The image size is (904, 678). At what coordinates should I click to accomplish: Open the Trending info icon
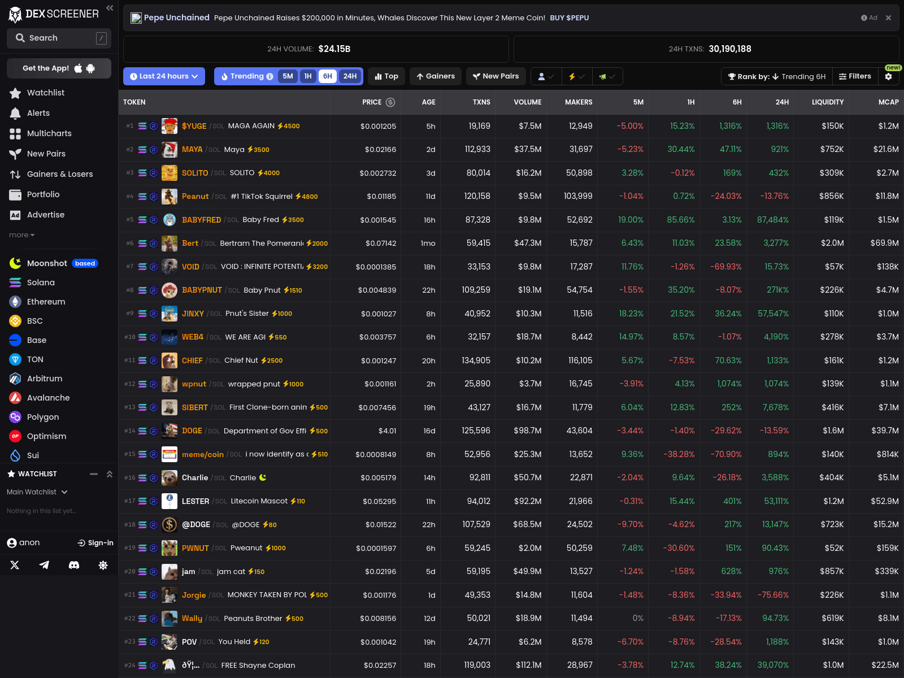[270, 76]
